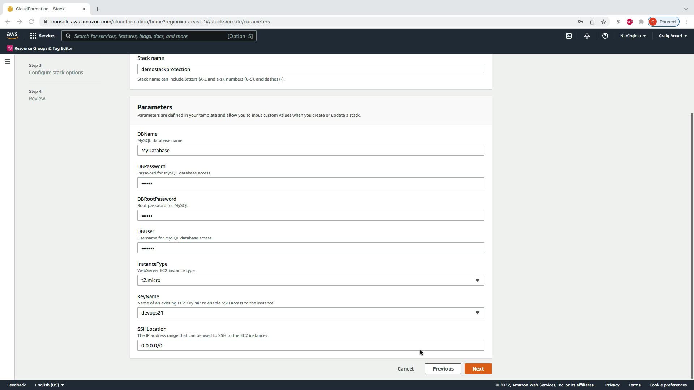Click the help question mark icon
694x390 pixels.
point(605,36)
